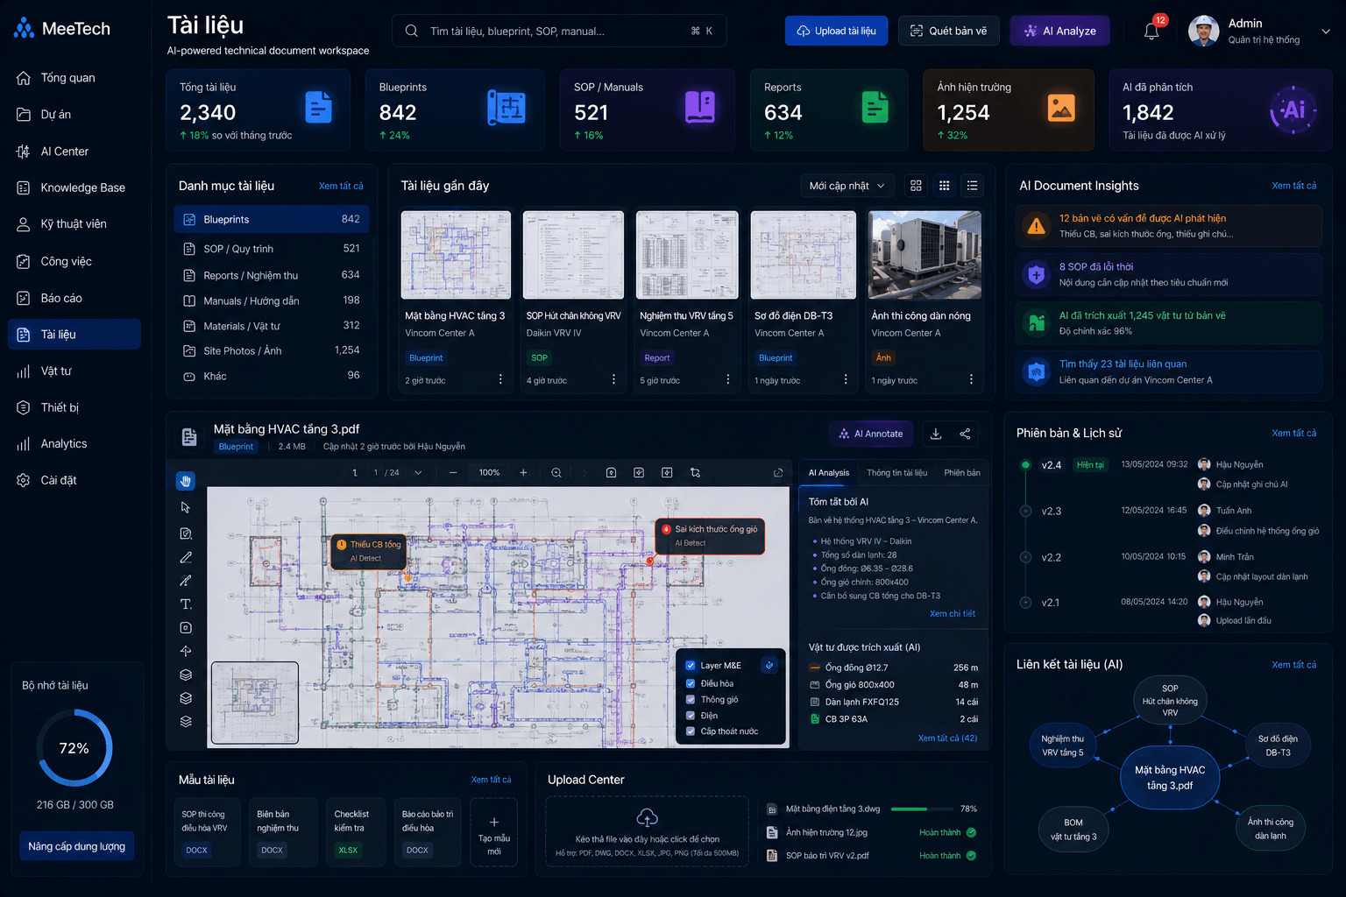Click the Thiếu CB tổng AI marker
The image size is (1346, 897).
coord(369,550)
